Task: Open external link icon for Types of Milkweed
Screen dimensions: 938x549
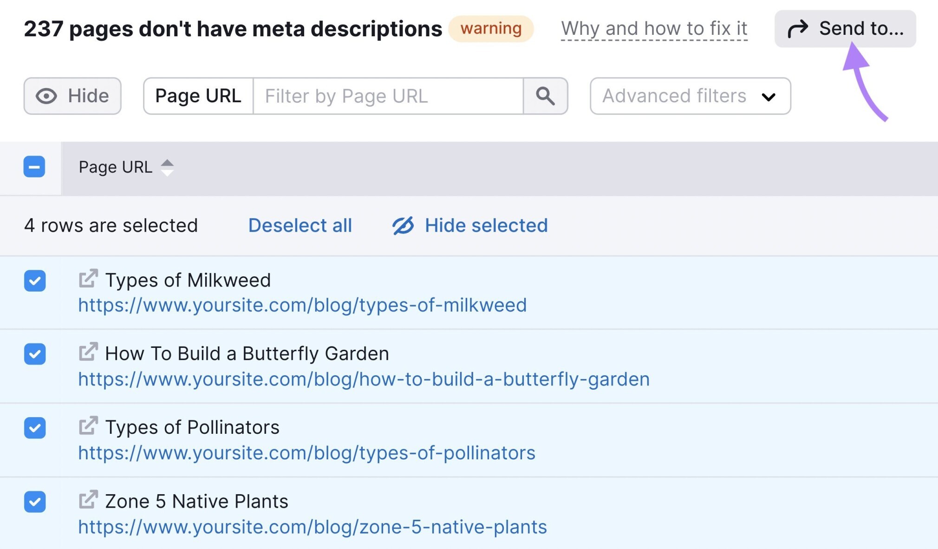Action: [88, 279]
